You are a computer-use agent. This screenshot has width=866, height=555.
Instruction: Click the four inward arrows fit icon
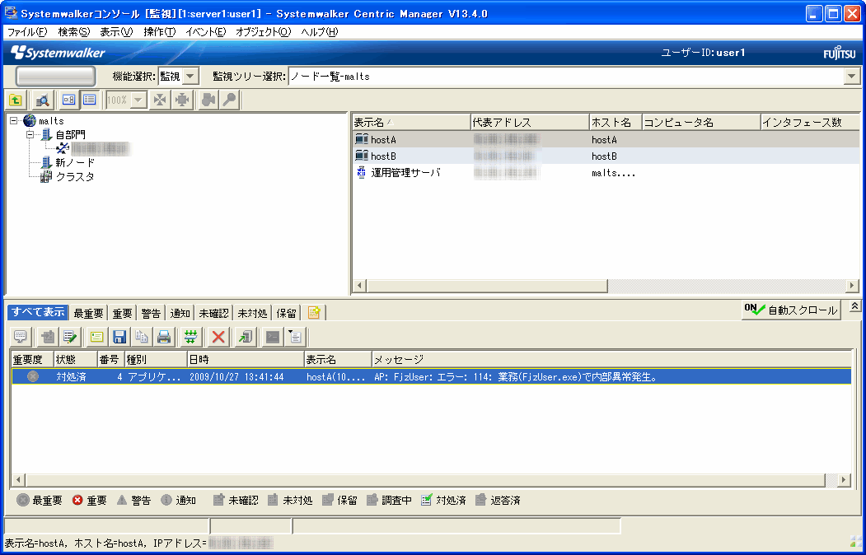[x=160, y=100]
